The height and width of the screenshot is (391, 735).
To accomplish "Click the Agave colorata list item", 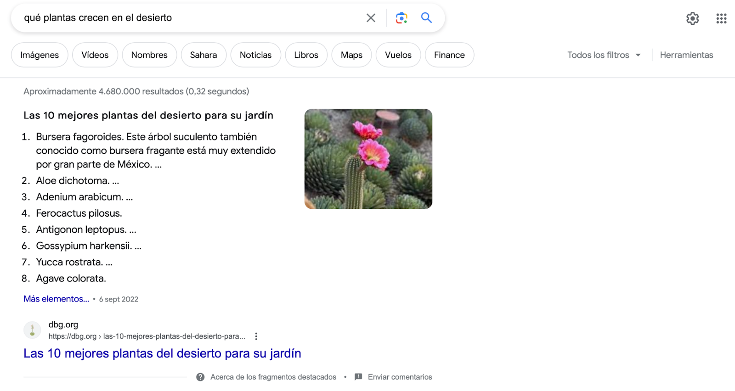I will click(x=71, y=279).
